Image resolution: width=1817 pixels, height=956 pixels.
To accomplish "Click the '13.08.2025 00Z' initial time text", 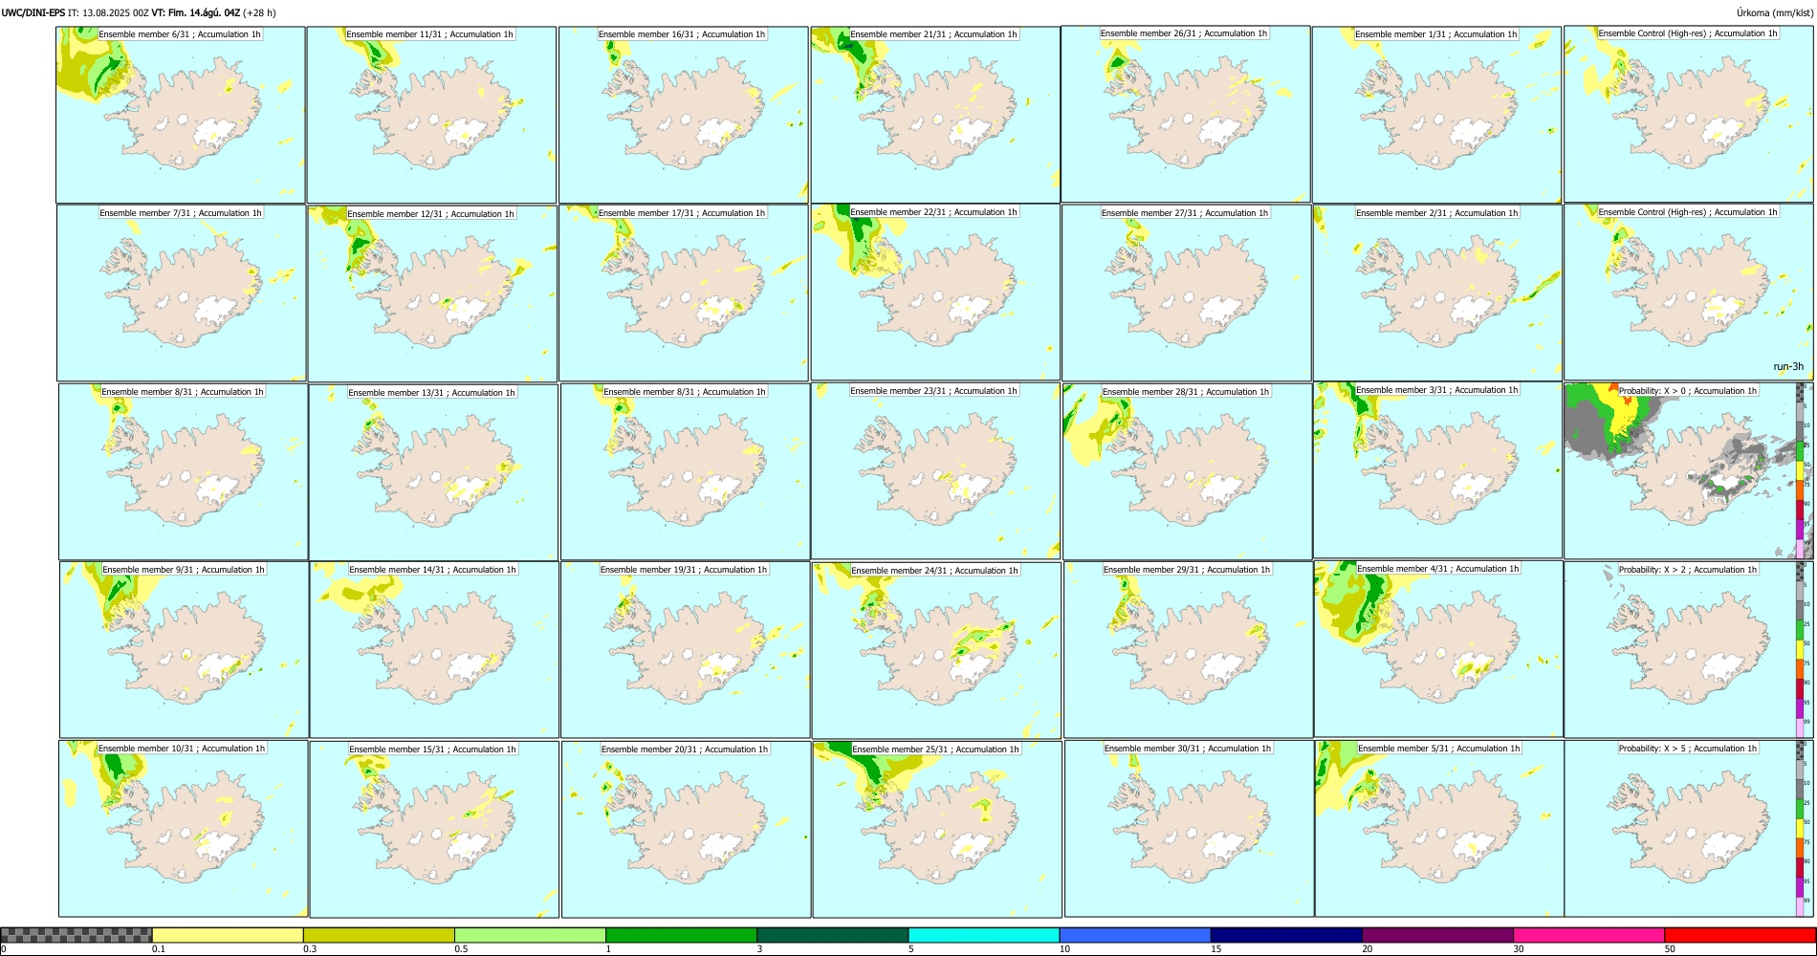I will click(116, 12).
